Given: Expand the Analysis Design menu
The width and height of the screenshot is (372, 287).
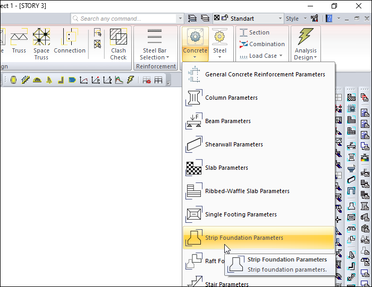Looking at the screenshot, I should (x=306, y=43).
